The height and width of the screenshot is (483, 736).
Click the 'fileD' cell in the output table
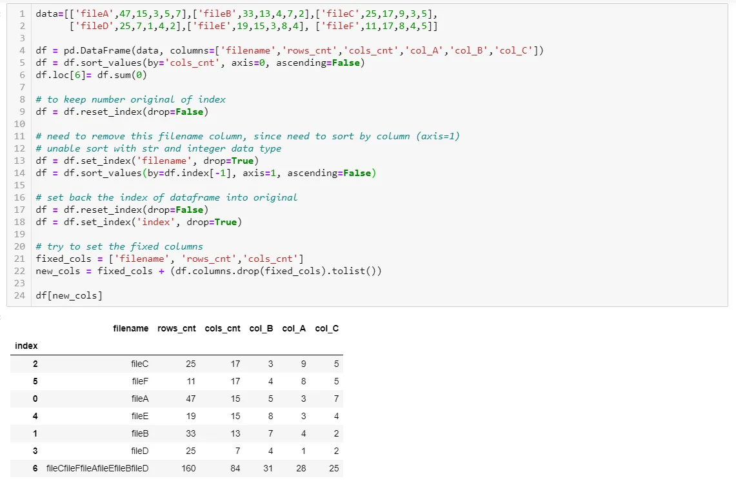tap(140, 451)
